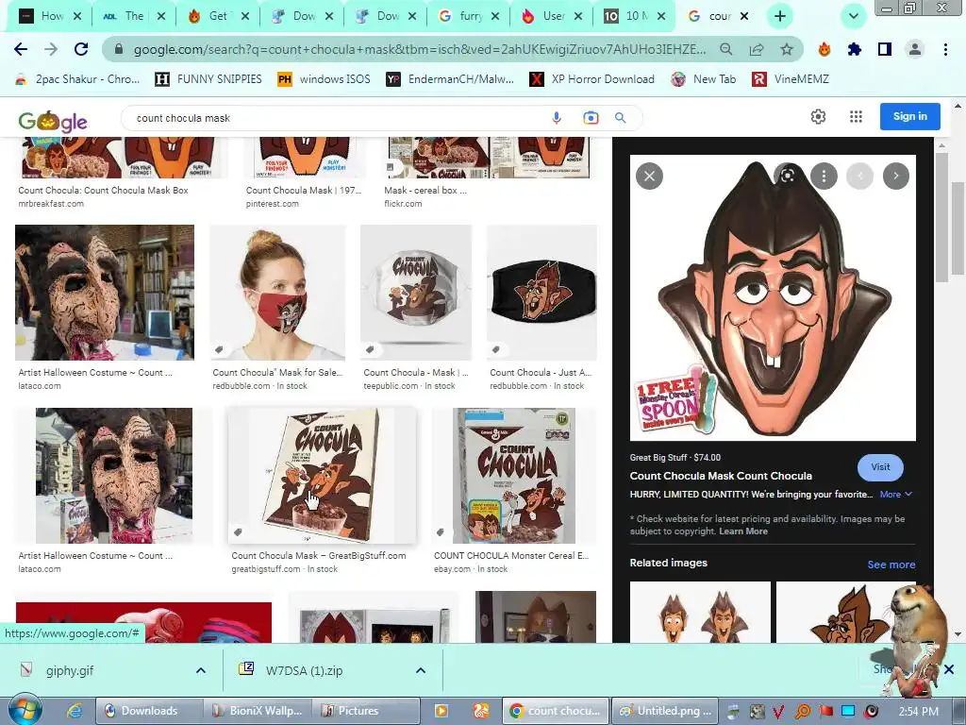Screen dimensions: 966x725
Task: Click the taskbar clock 2:54 PM
Action: point(918,712)
